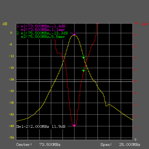Viewport: 149px width, 149px height.
Task: Select magenta marker 1 at the dB curve peak
Action: (74, 34)
